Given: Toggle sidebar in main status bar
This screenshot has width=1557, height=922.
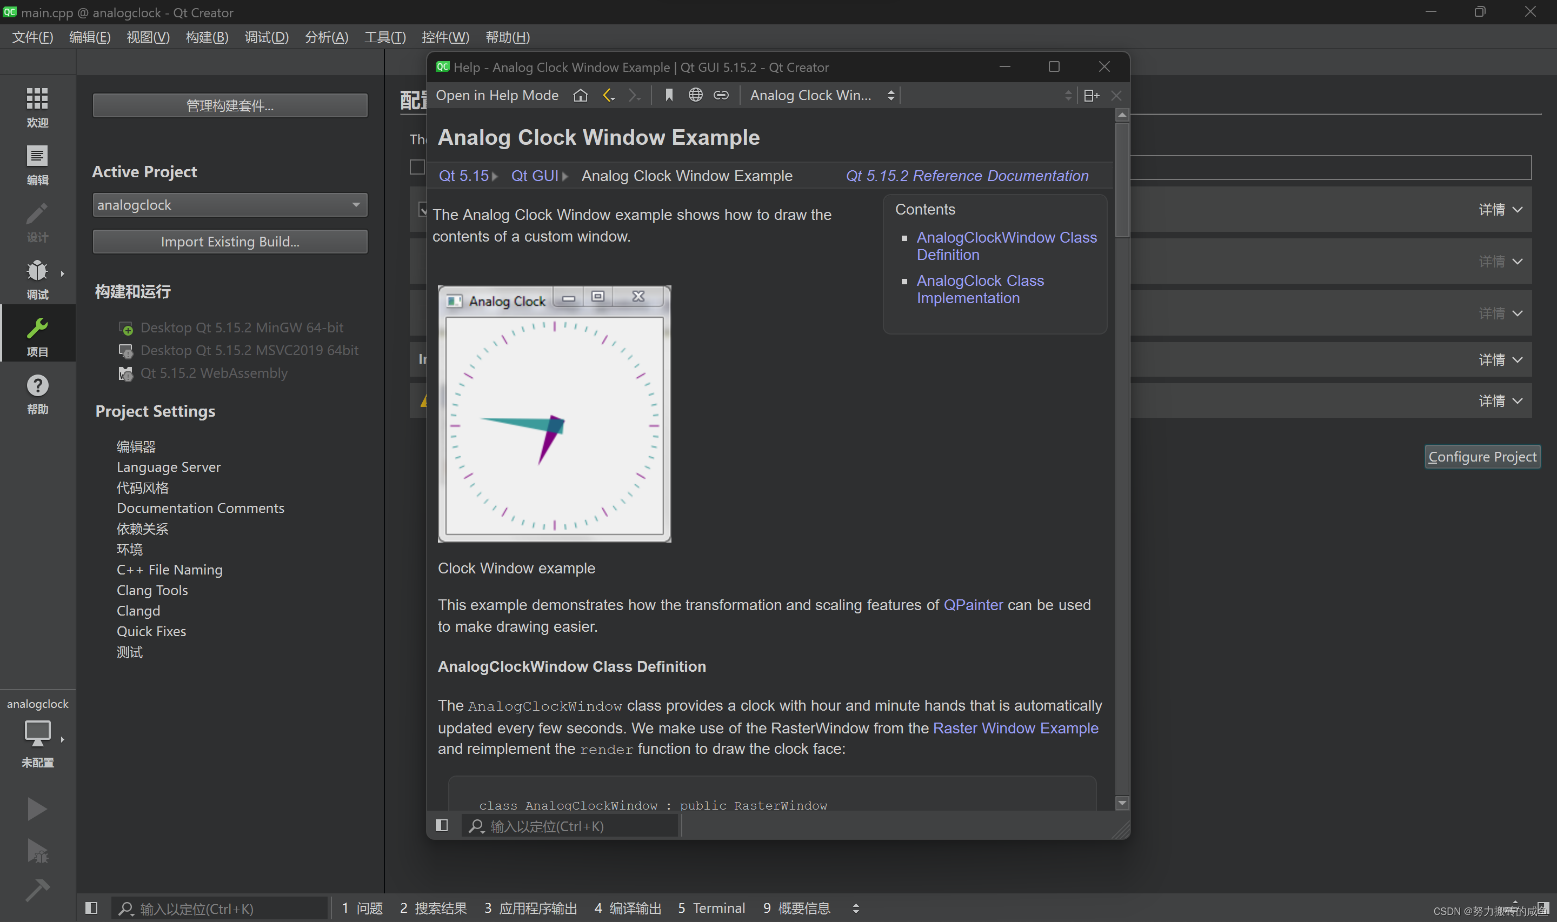Looking at the screenshot, I should click(91, 908).
